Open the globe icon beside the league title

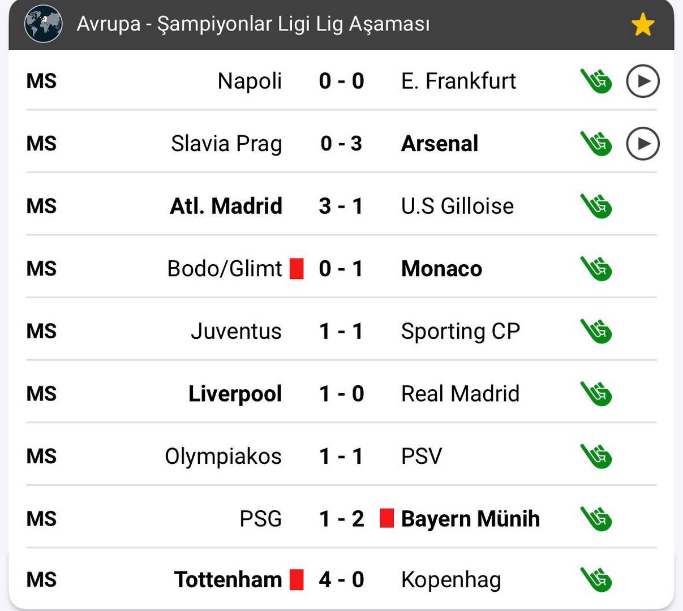[43, 24]
